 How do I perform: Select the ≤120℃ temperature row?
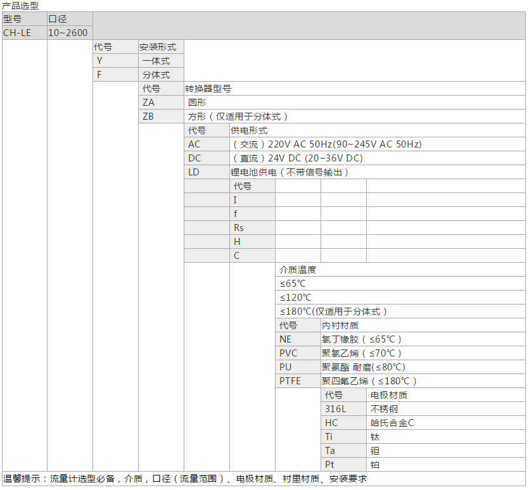[x=296, y=298]
